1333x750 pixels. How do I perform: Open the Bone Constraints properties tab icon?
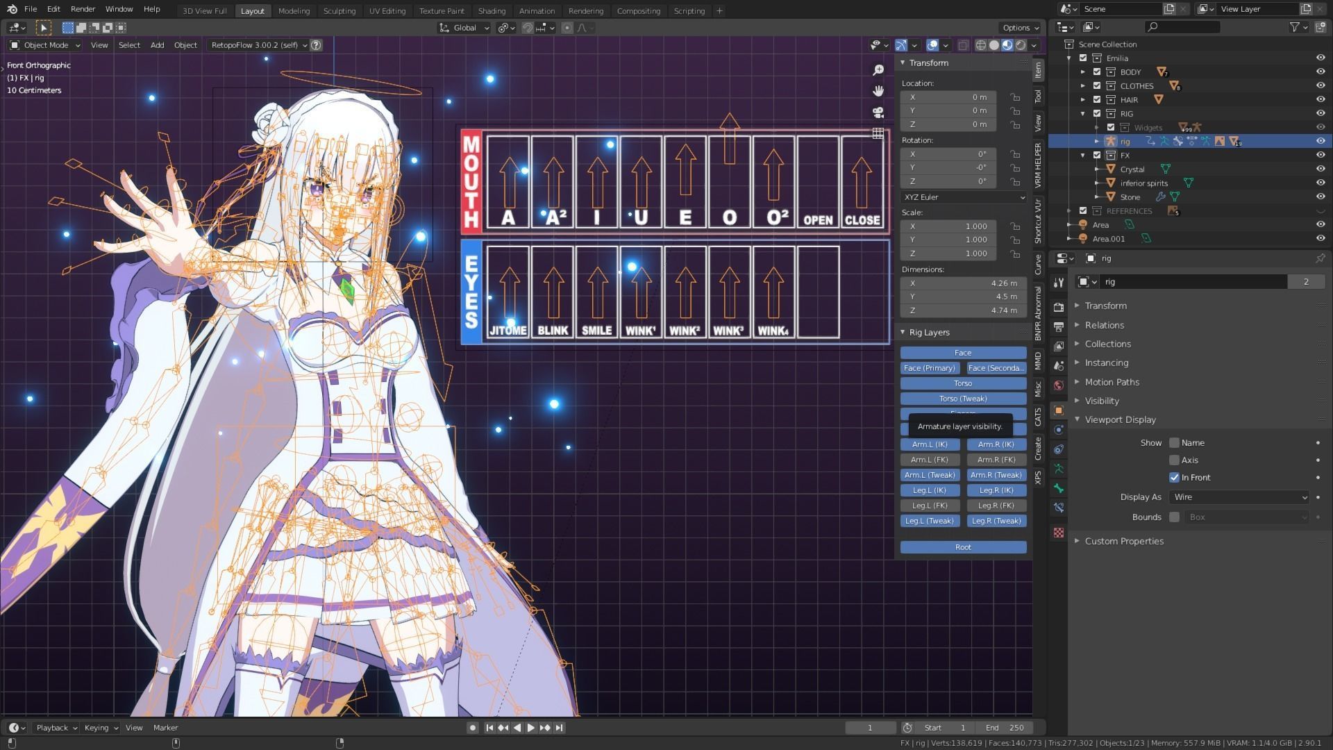tap(1058, 508)
